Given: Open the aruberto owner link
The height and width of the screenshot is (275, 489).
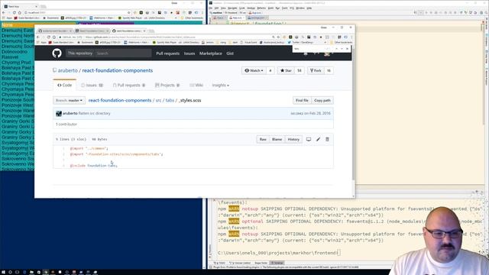Looking at the screenshot, I should [x=68, y=70].
